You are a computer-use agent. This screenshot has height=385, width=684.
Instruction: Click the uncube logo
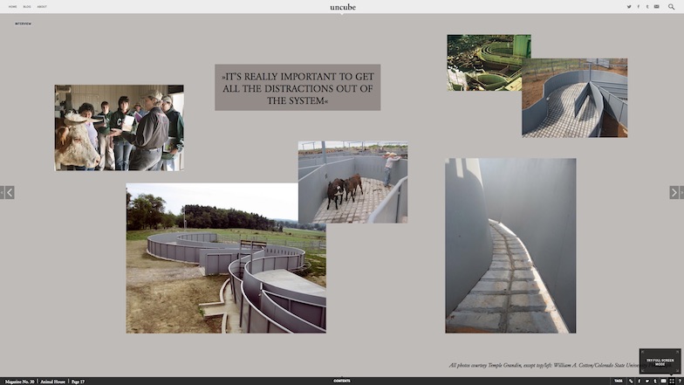pos(342,7)
